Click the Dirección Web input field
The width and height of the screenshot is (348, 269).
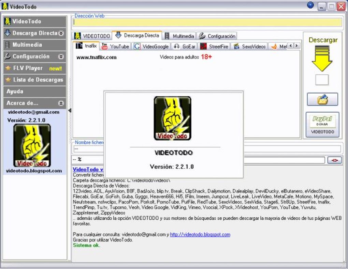pos(207,22)
